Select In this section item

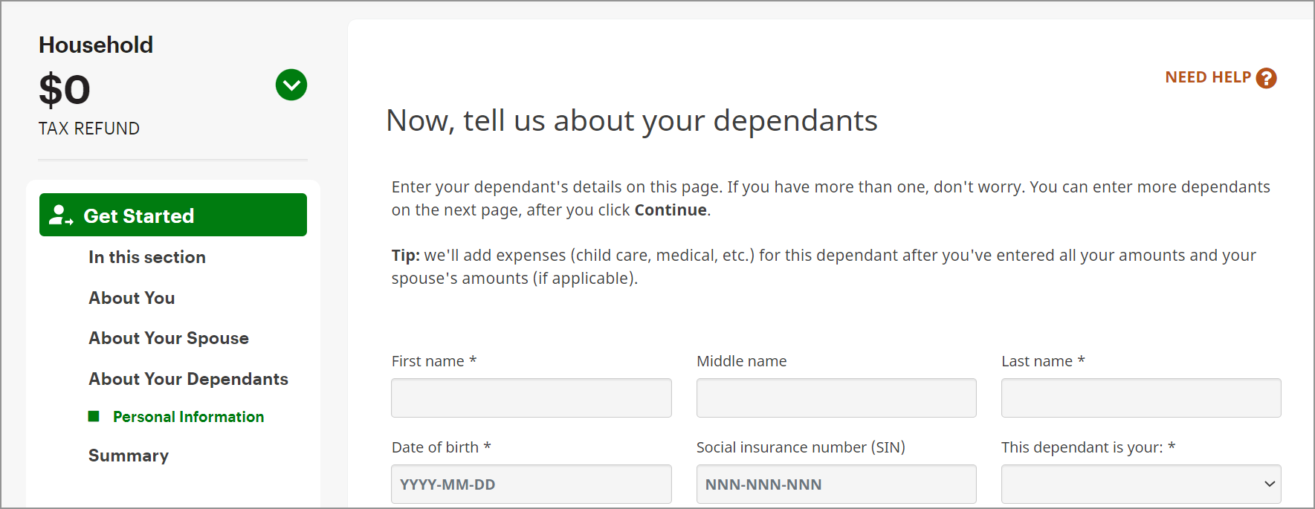point(147,257)
